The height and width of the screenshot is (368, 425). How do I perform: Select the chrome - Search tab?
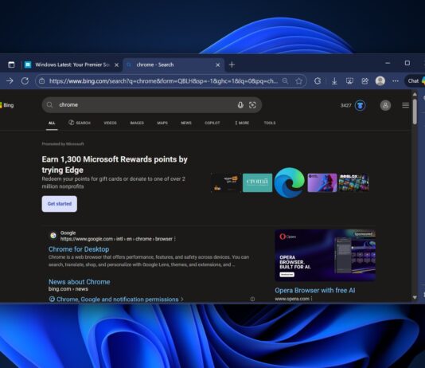coord(174,65)
